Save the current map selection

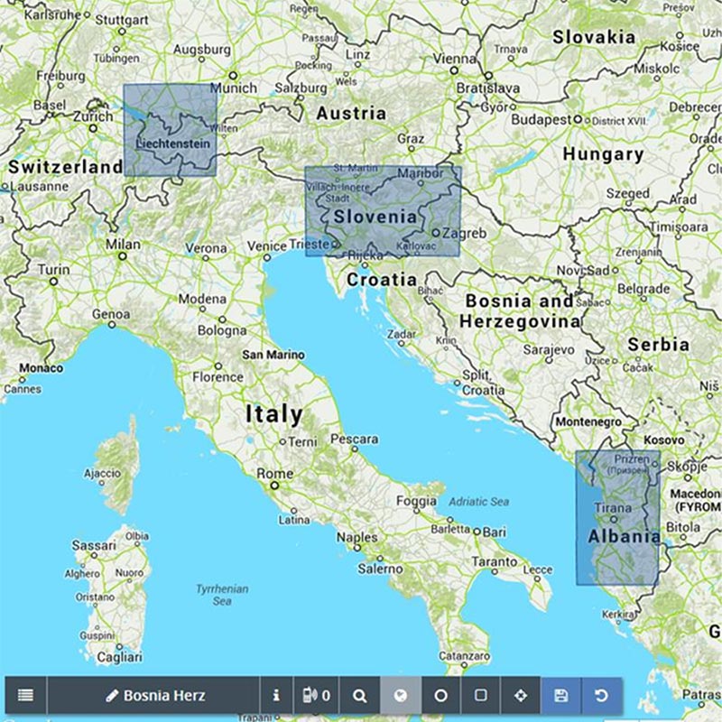560,695
